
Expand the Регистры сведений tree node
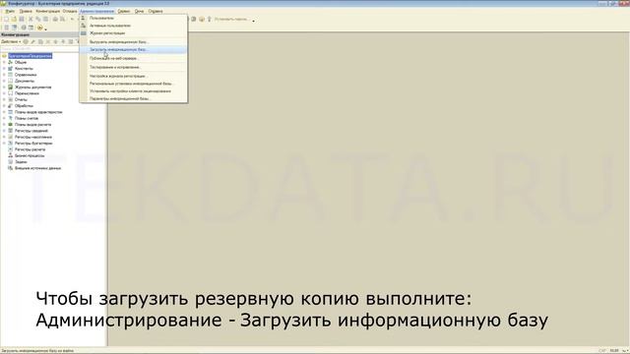coord(4,131)
